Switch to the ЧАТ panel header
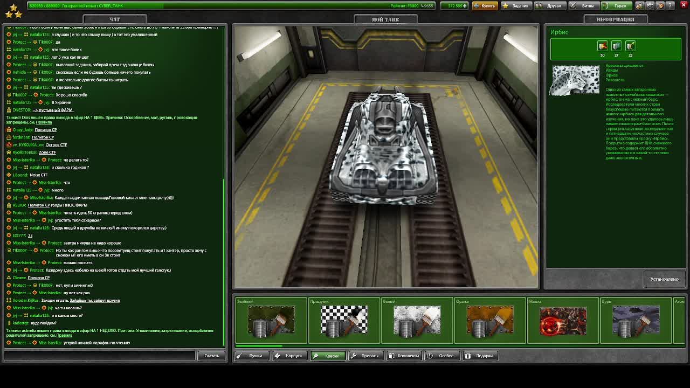This screenshot has height=388, width=690. [x=114, y=19]
